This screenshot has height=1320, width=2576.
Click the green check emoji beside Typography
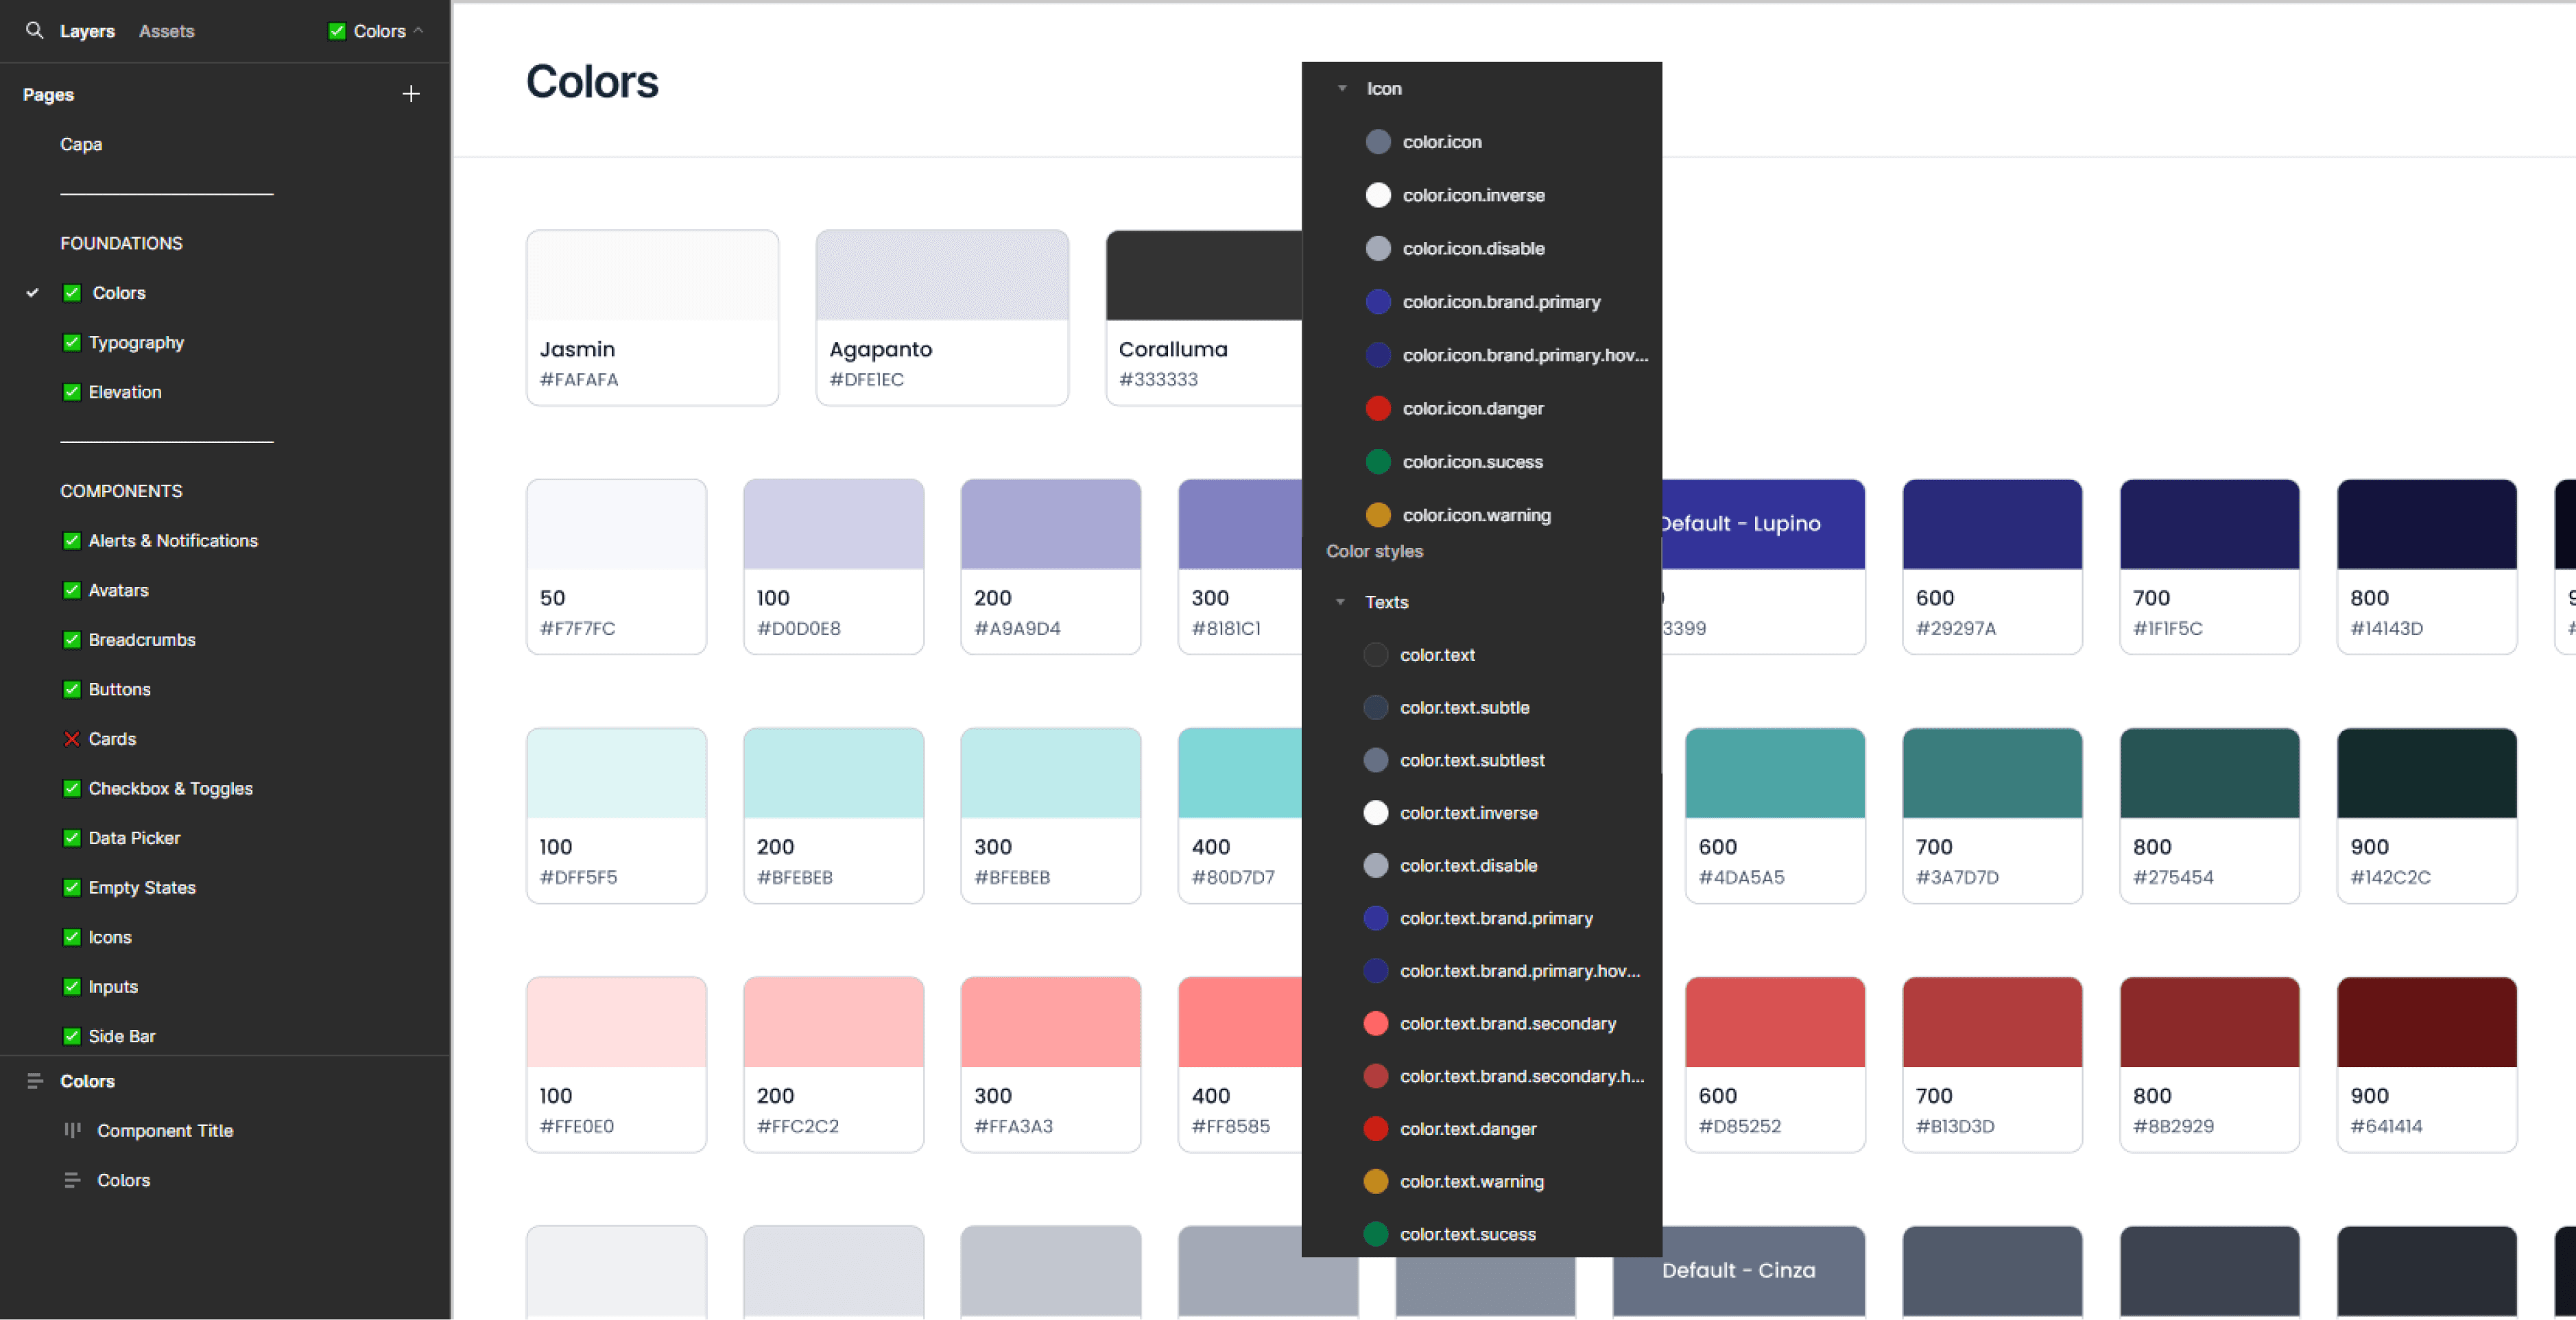click(72, 343)
